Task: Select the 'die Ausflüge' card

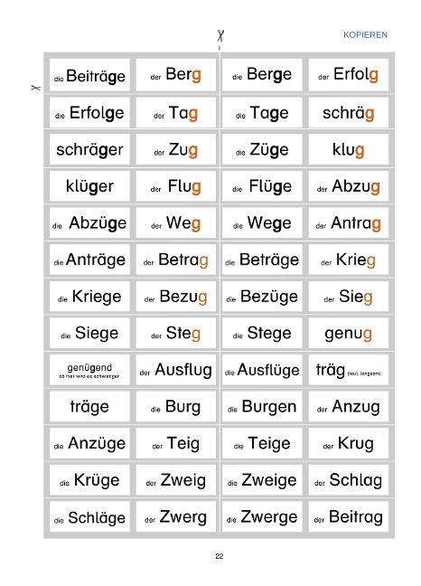Action: click(x=262, y=370)
